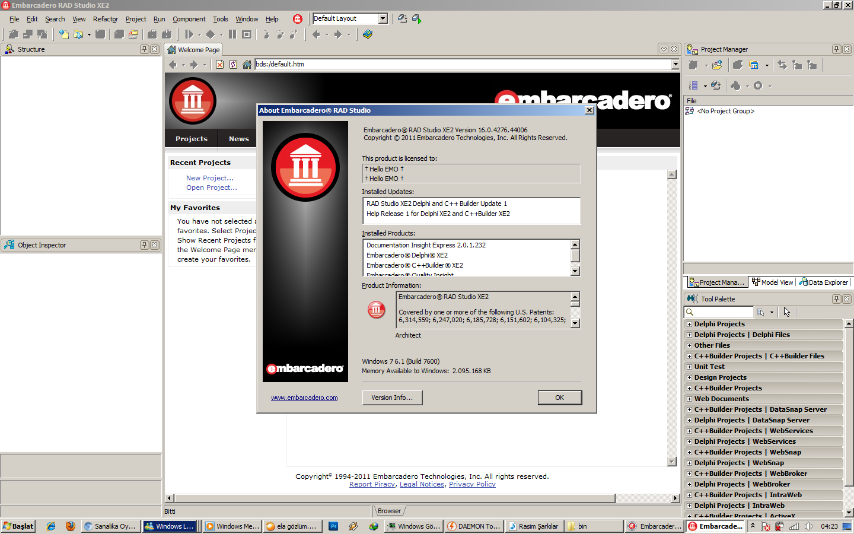Open the Component menu
This screenshot has height=534, width=854.
coord(189,19)
